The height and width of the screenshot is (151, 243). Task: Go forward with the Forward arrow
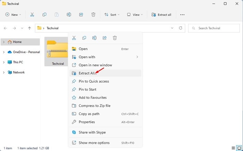pyautogui.click(x=14, y=28)
